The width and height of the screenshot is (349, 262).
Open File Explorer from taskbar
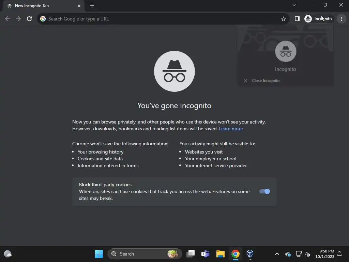pyautogui.click(x=221, y=254)
